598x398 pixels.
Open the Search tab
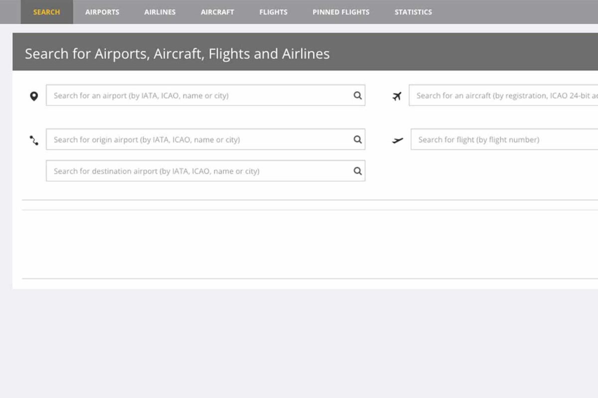46,12
